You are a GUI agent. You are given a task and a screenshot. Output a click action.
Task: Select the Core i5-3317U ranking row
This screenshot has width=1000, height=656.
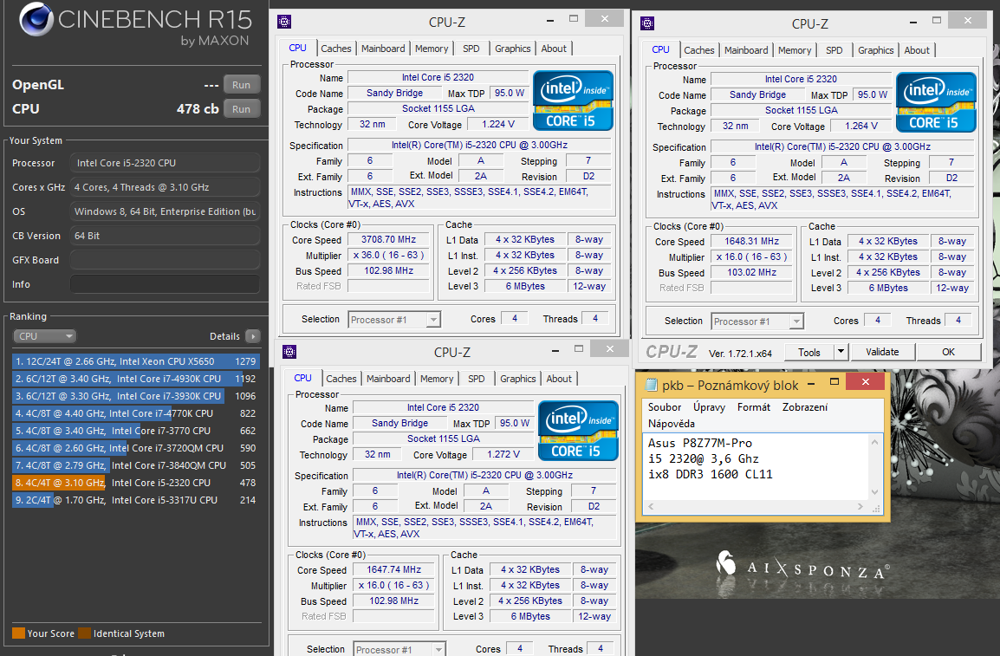[136, 500]
